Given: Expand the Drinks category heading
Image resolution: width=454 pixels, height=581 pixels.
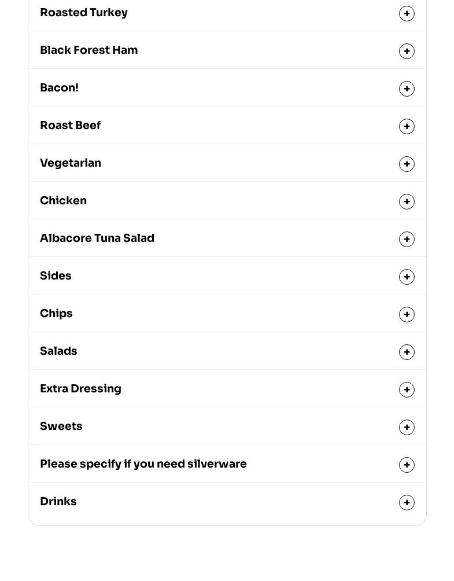Looking at the screenshot, I should coord(227,502).
